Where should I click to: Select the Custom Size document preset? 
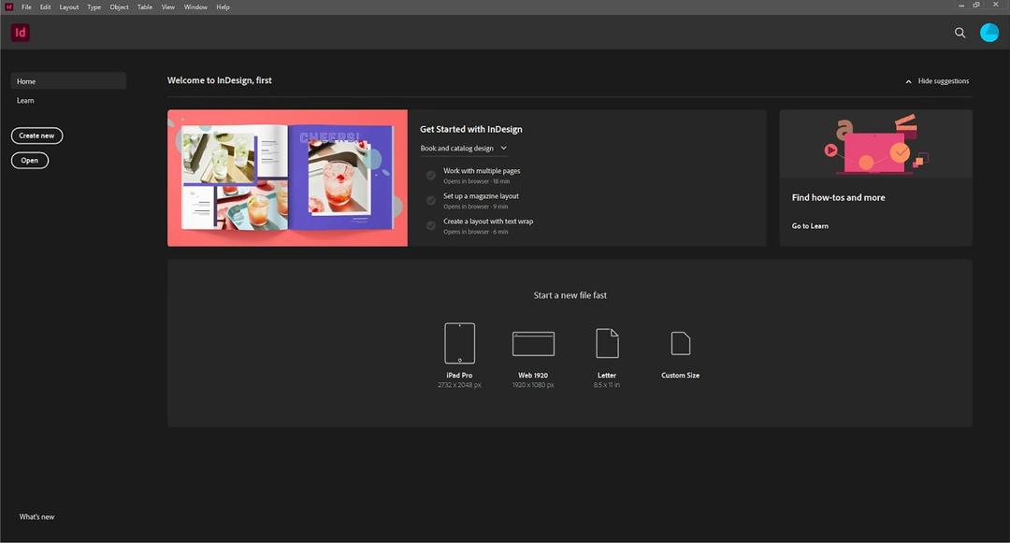tap(680, 343)
